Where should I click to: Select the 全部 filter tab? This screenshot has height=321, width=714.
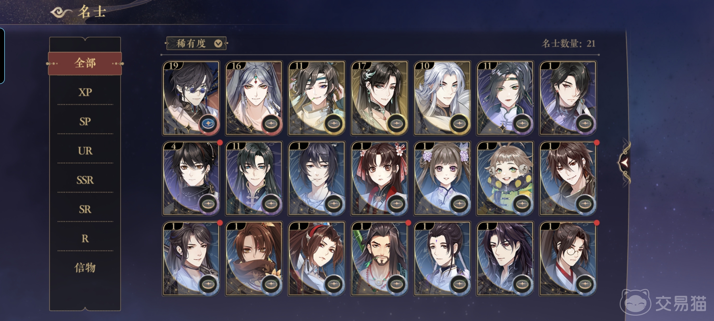click(85, 63)
